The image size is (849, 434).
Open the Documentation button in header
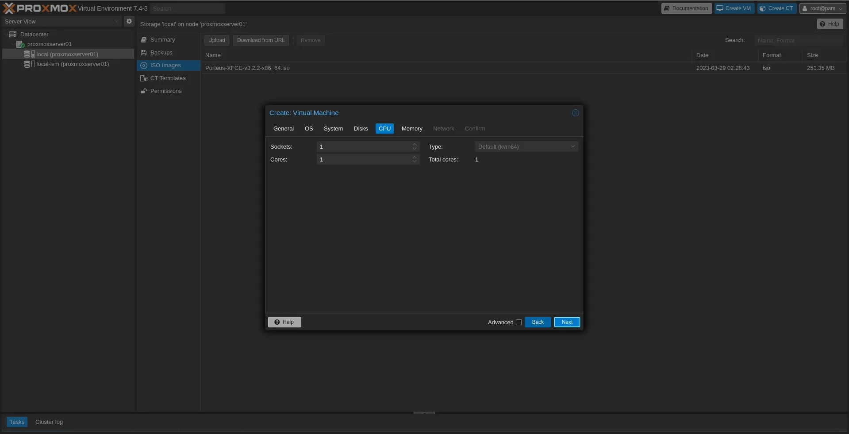[686, 8]
